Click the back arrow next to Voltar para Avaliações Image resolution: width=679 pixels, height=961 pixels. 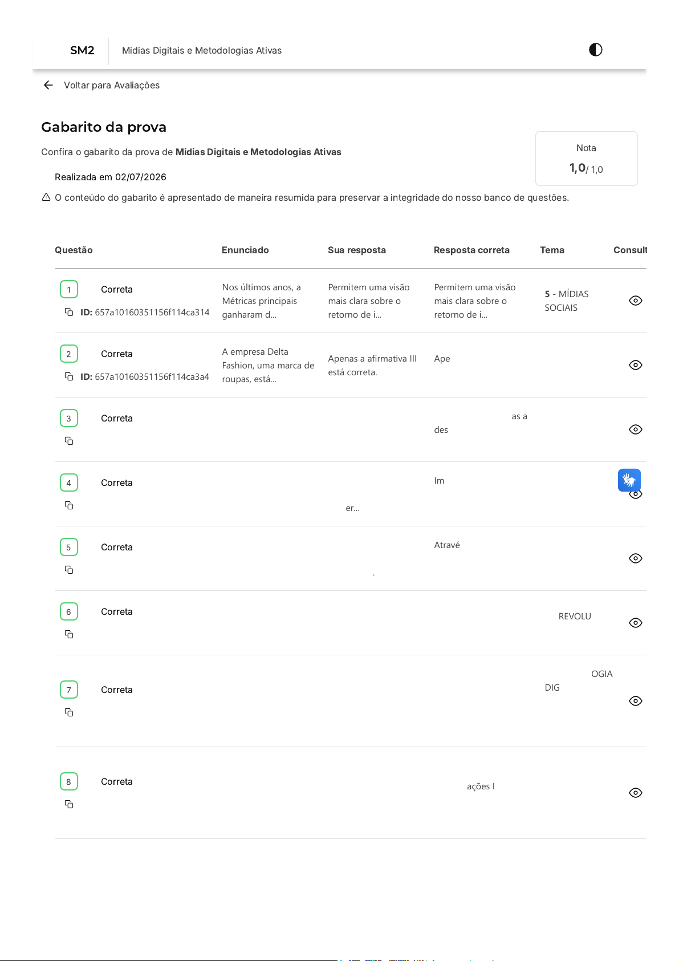point(48,85)
